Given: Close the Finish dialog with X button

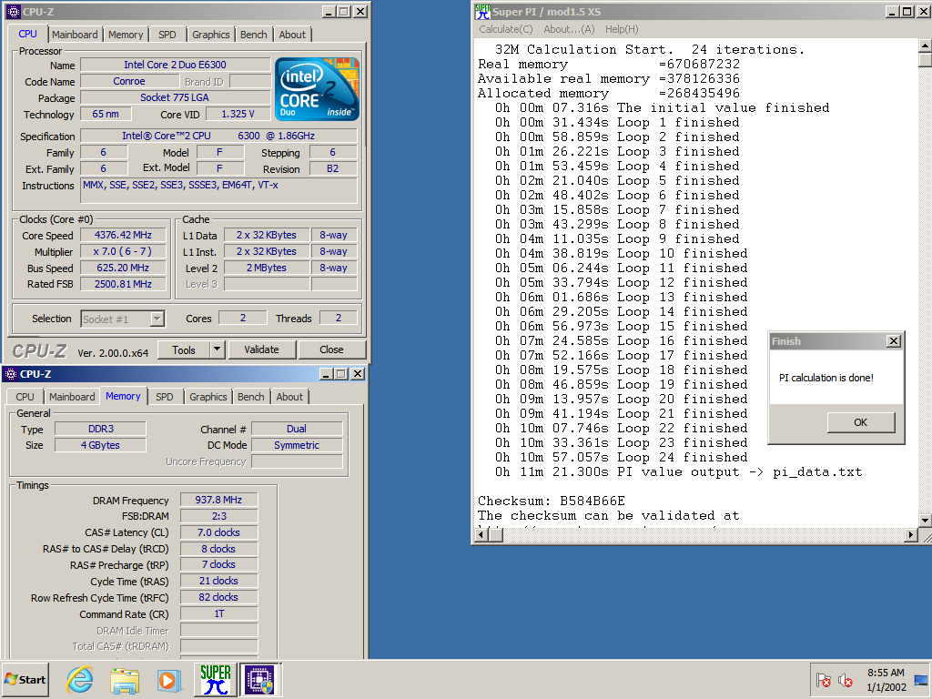Looking at the screenshot, I should (894, 341).
